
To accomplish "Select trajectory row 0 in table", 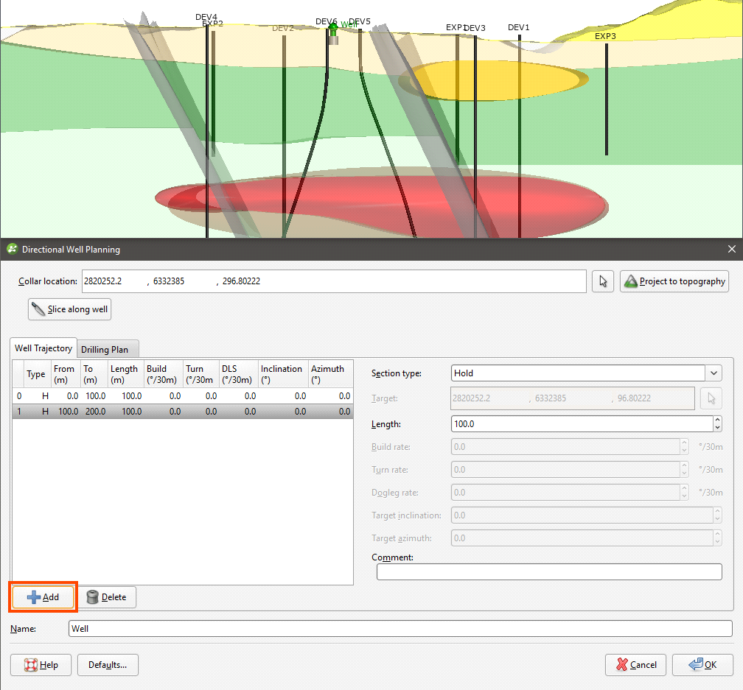I will click(182, 396).
